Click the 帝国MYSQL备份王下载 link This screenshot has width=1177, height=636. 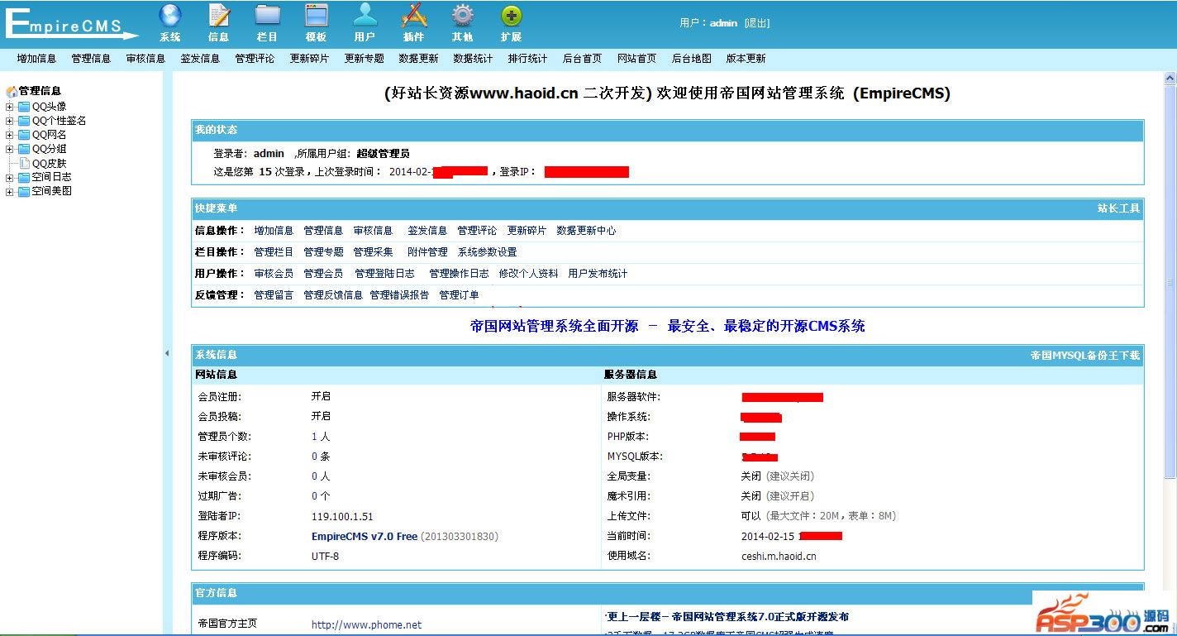coord(1084,356)
